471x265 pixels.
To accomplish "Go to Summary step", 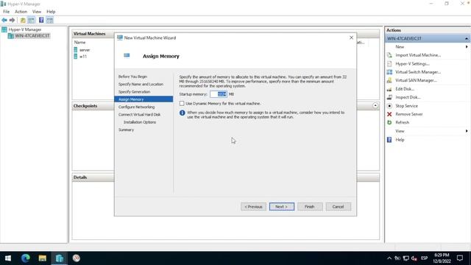I will tap(126, 130).
